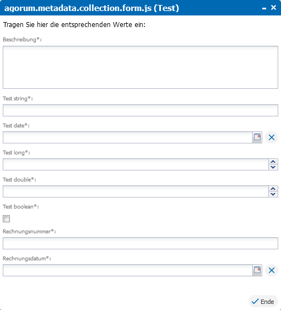The height and width of the screenshot is (310, 281).
Task: Toggle the Test boolean checkbox
Action: click(x=6, y=218)
